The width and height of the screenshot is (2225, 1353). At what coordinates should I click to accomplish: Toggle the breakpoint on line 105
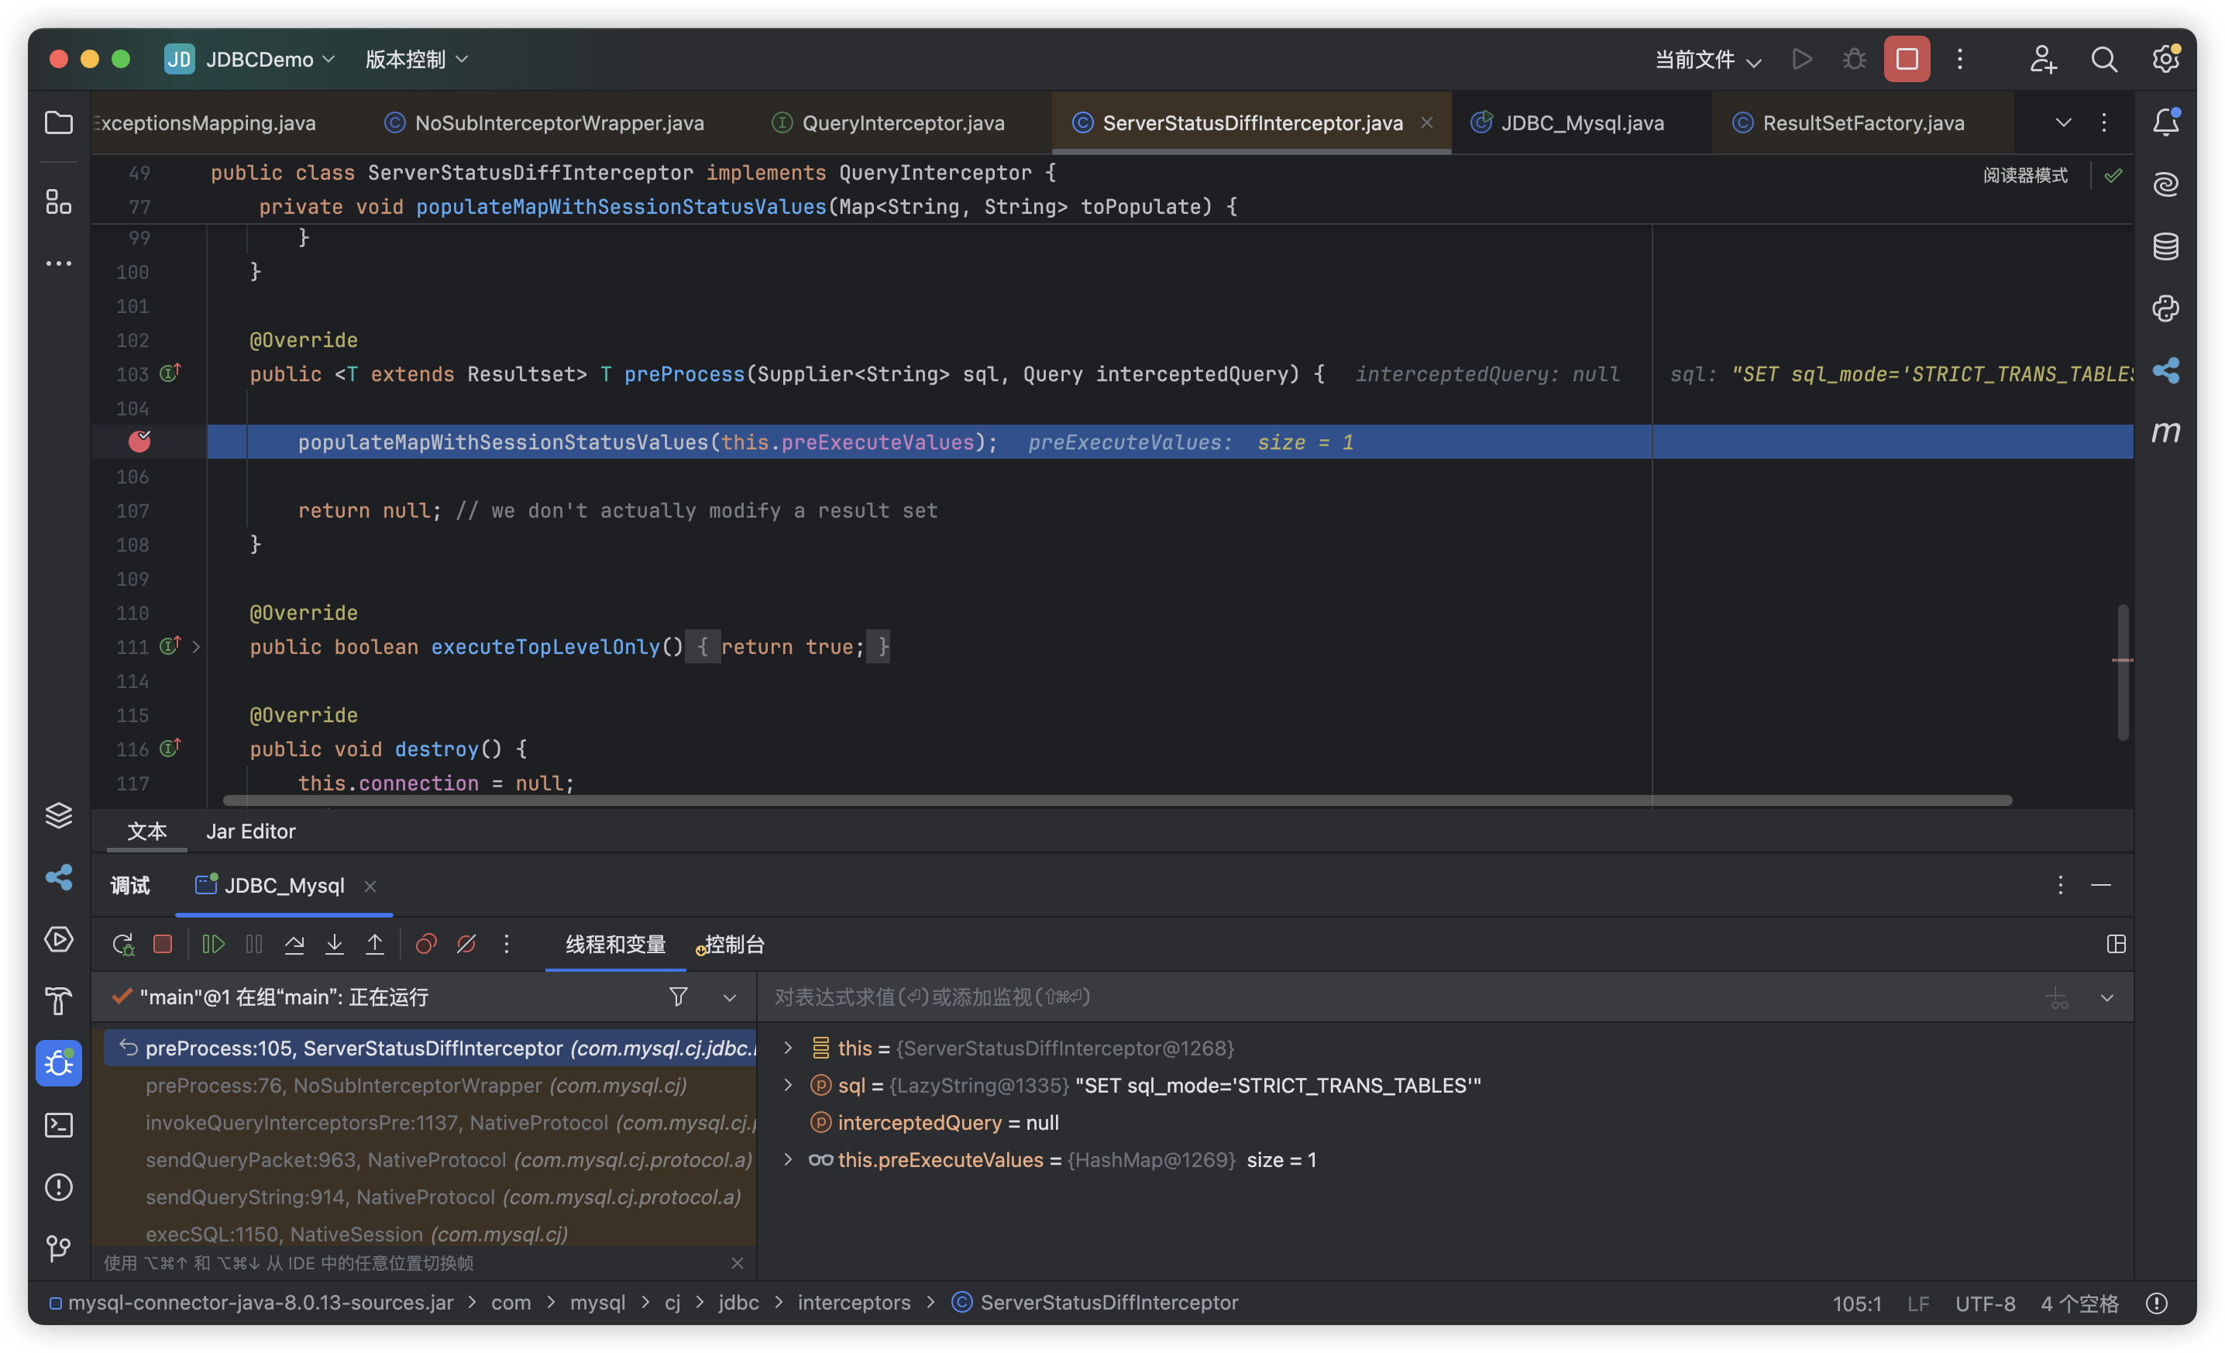[x=139, y=441]
